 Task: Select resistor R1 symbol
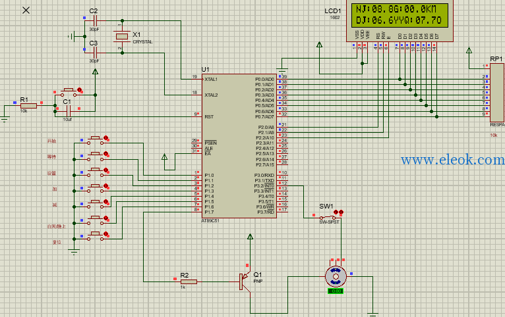(x=28, y=106)
